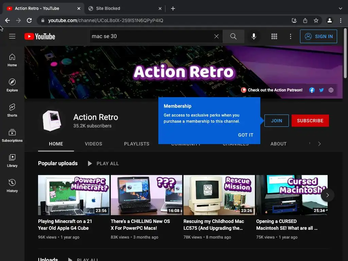Go to Home in the sidebar
The width and height of the screenshot is (348, 261).
click(x=12, y=60)
